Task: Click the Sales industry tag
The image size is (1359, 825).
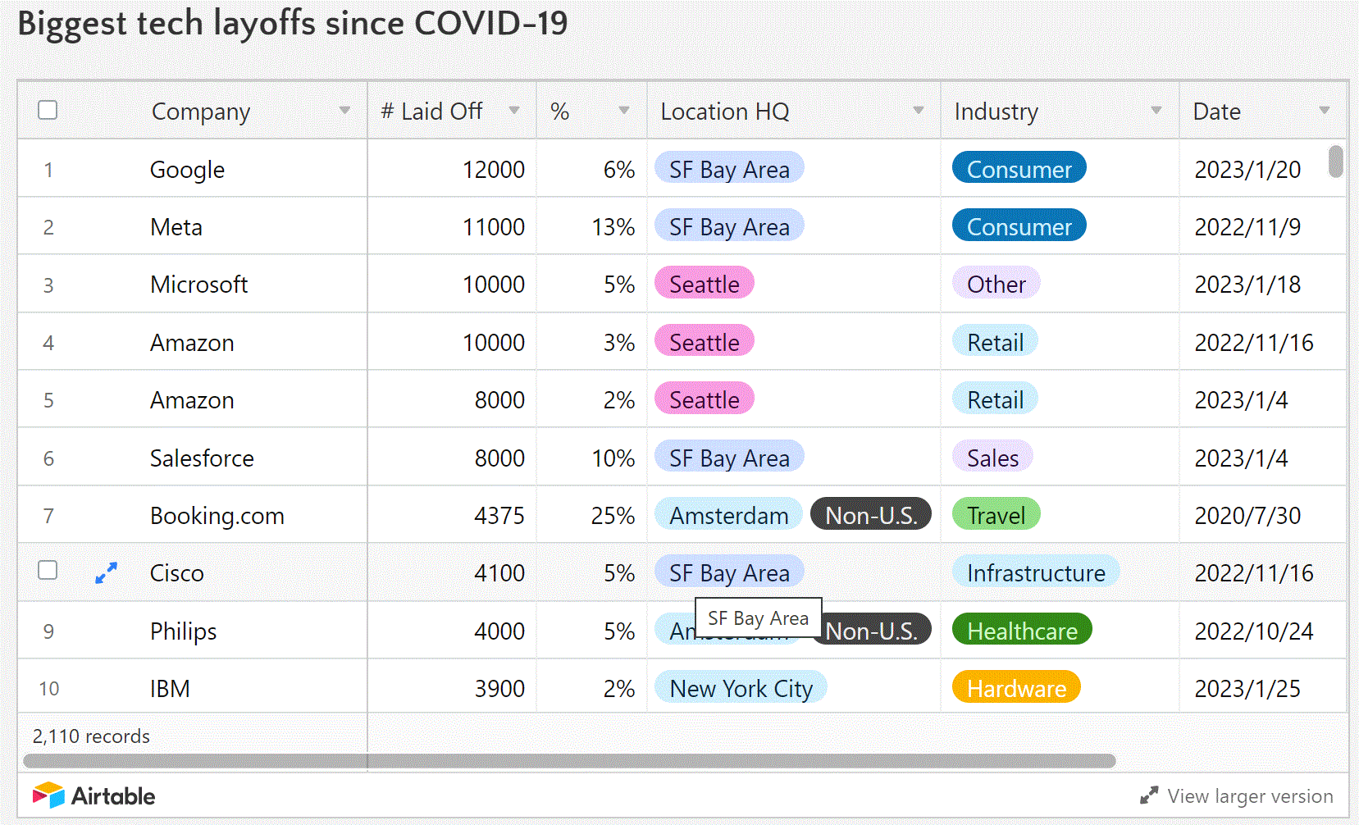Action: [x=992, y=457]
